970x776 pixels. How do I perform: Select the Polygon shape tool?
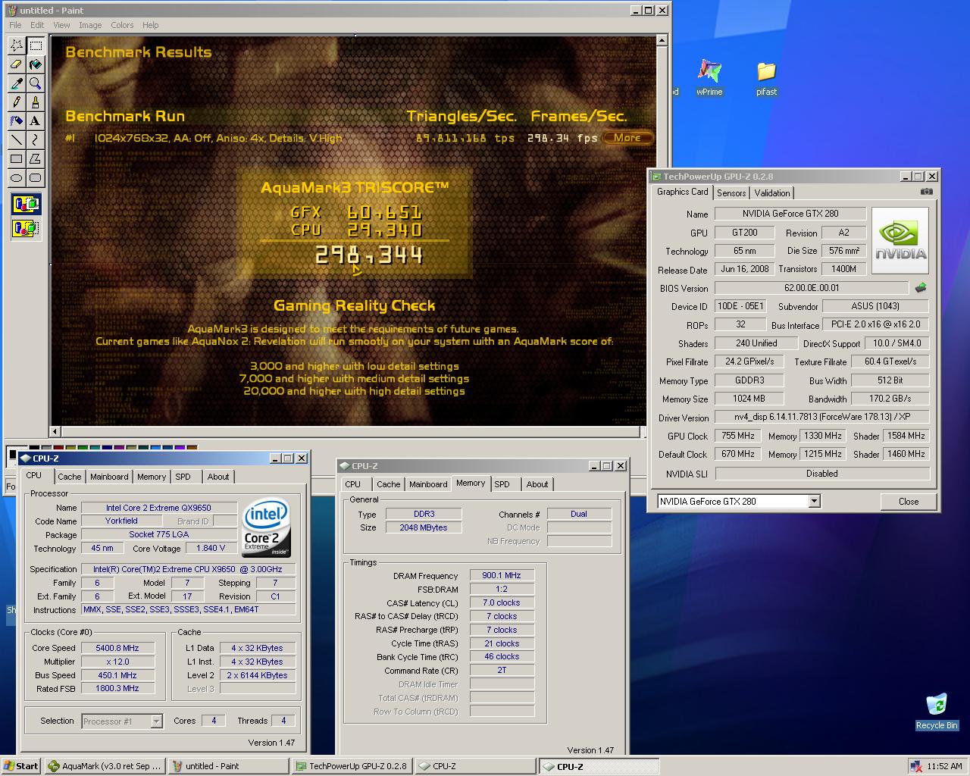(35, 159)
